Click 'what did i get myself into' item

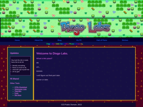point(21,69)
